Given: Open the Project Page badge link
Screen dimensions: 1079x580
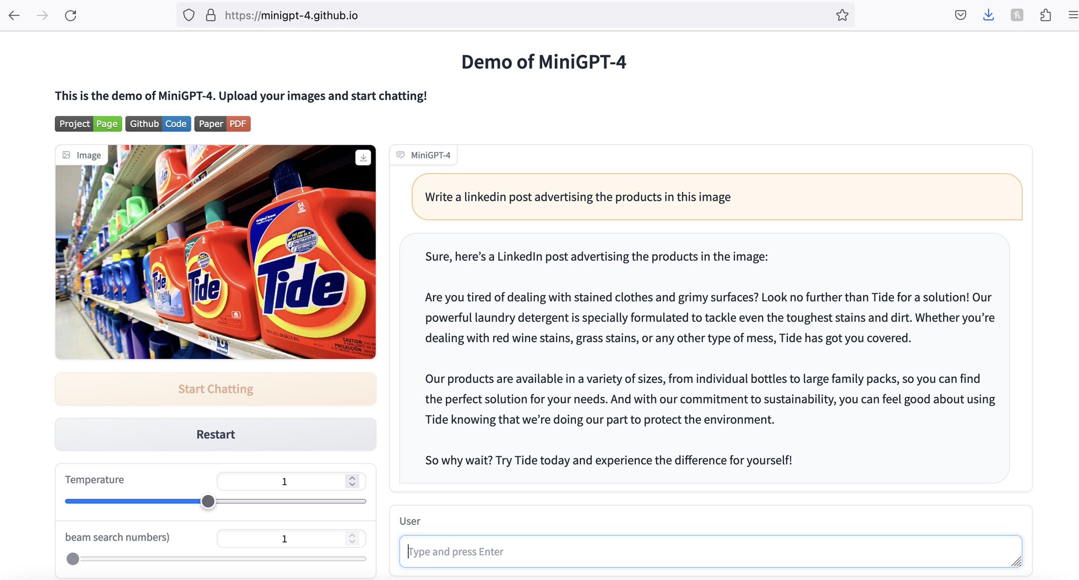Looking at the screenshot, I should click(89, 124).
